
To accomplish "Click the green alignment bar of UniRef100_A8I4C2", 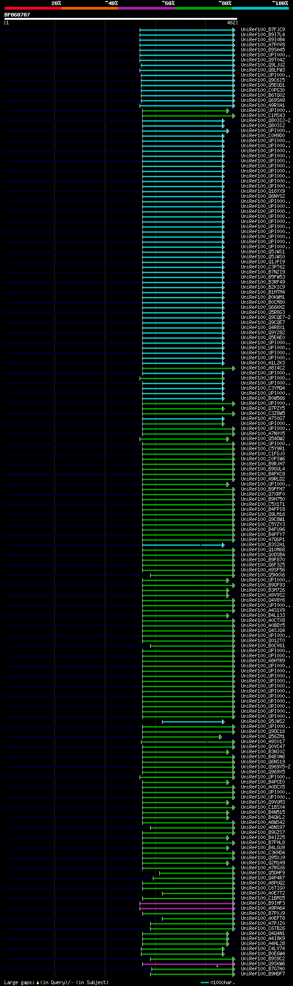I will (x=189, y=368).
